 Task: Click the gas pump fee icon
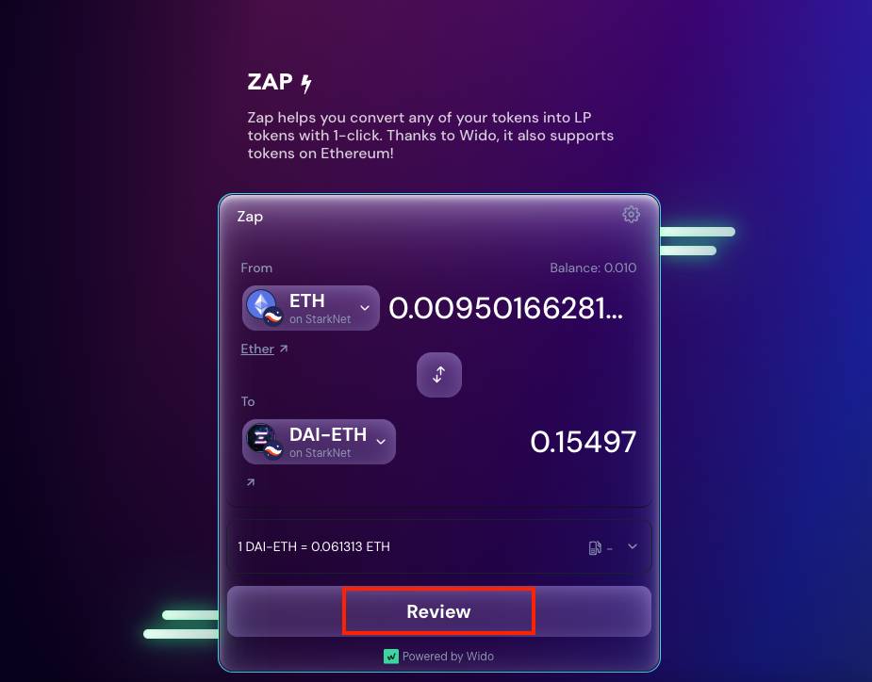pos(595,547)
